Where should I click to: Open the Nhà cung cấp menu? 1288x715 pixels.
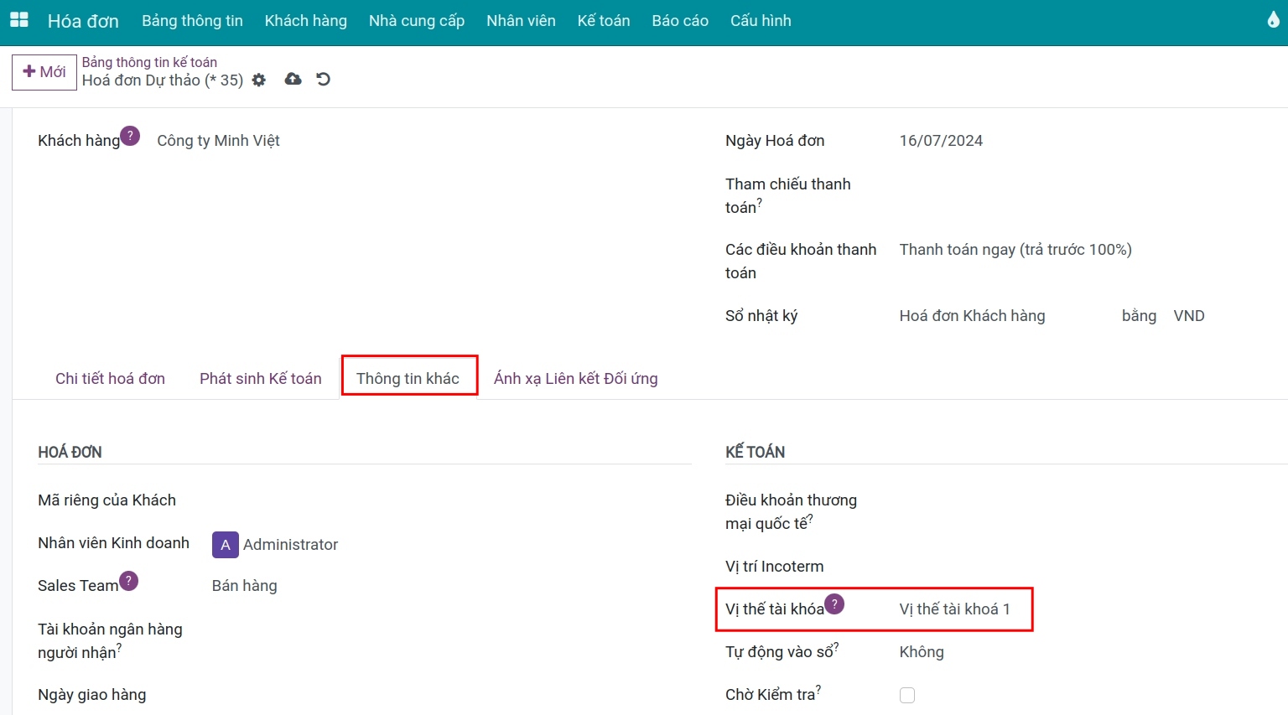[417, 21]
